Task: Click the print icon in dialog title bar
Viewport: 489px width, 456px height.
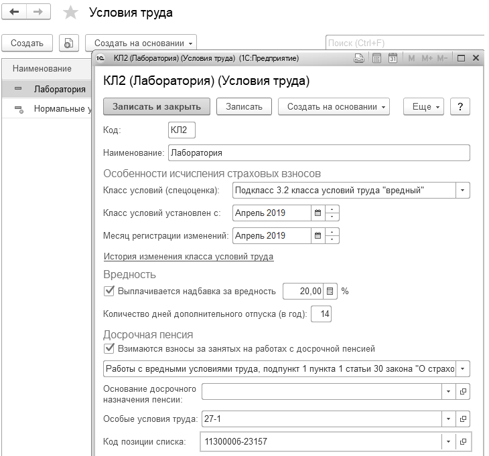Action: (359, 58)
